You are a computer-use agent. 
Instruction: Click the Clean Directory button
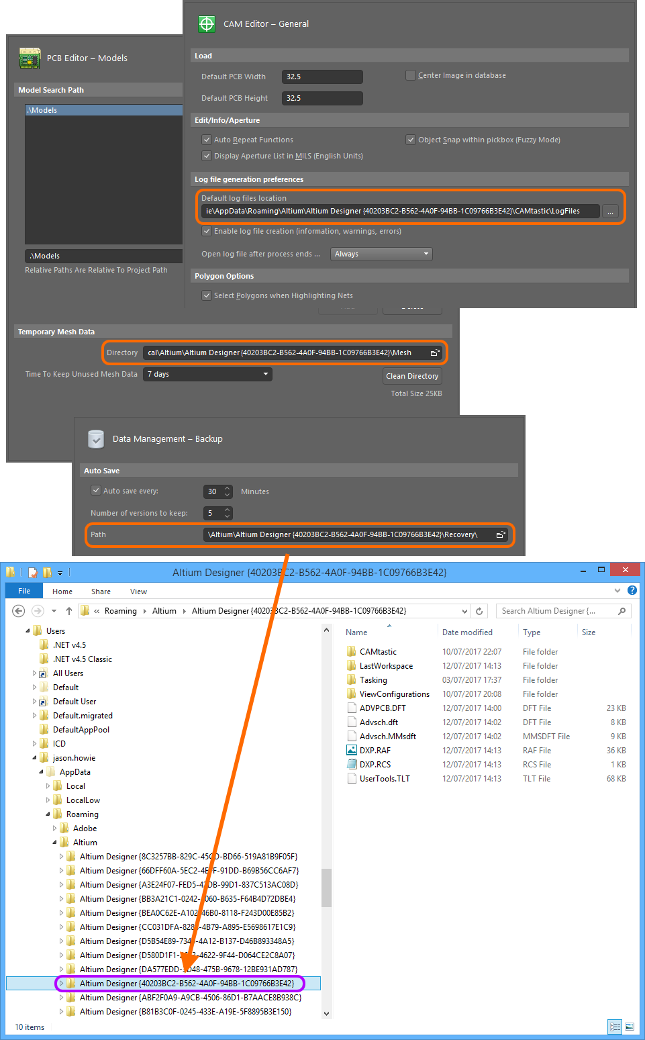(412, 377)
